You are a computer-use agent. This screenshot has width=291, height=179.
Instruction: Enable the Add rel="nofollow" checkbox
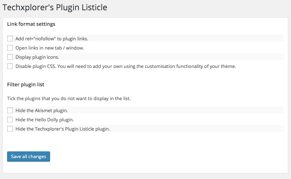tap(10, 39)
